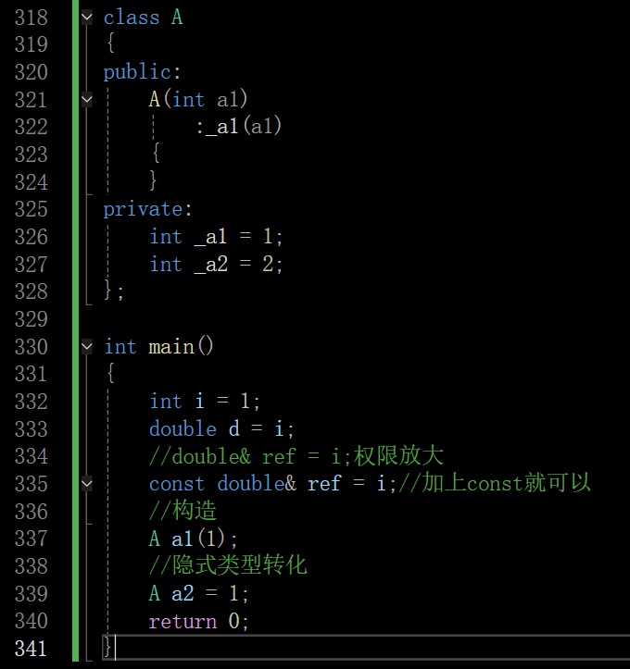The width and height of the screenshot is (630, 669).
Task: Click class name 'A' on line 318
Action: pyautogui.click(x=177, y=18)
